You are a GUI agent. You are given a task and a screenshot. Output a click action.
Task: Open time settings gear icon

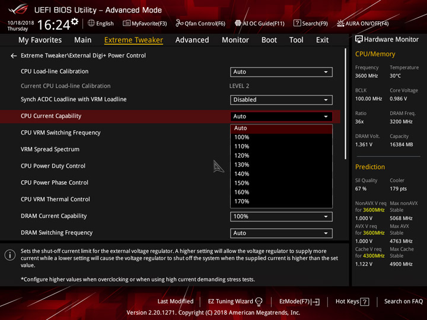click(x=75, y=21)
